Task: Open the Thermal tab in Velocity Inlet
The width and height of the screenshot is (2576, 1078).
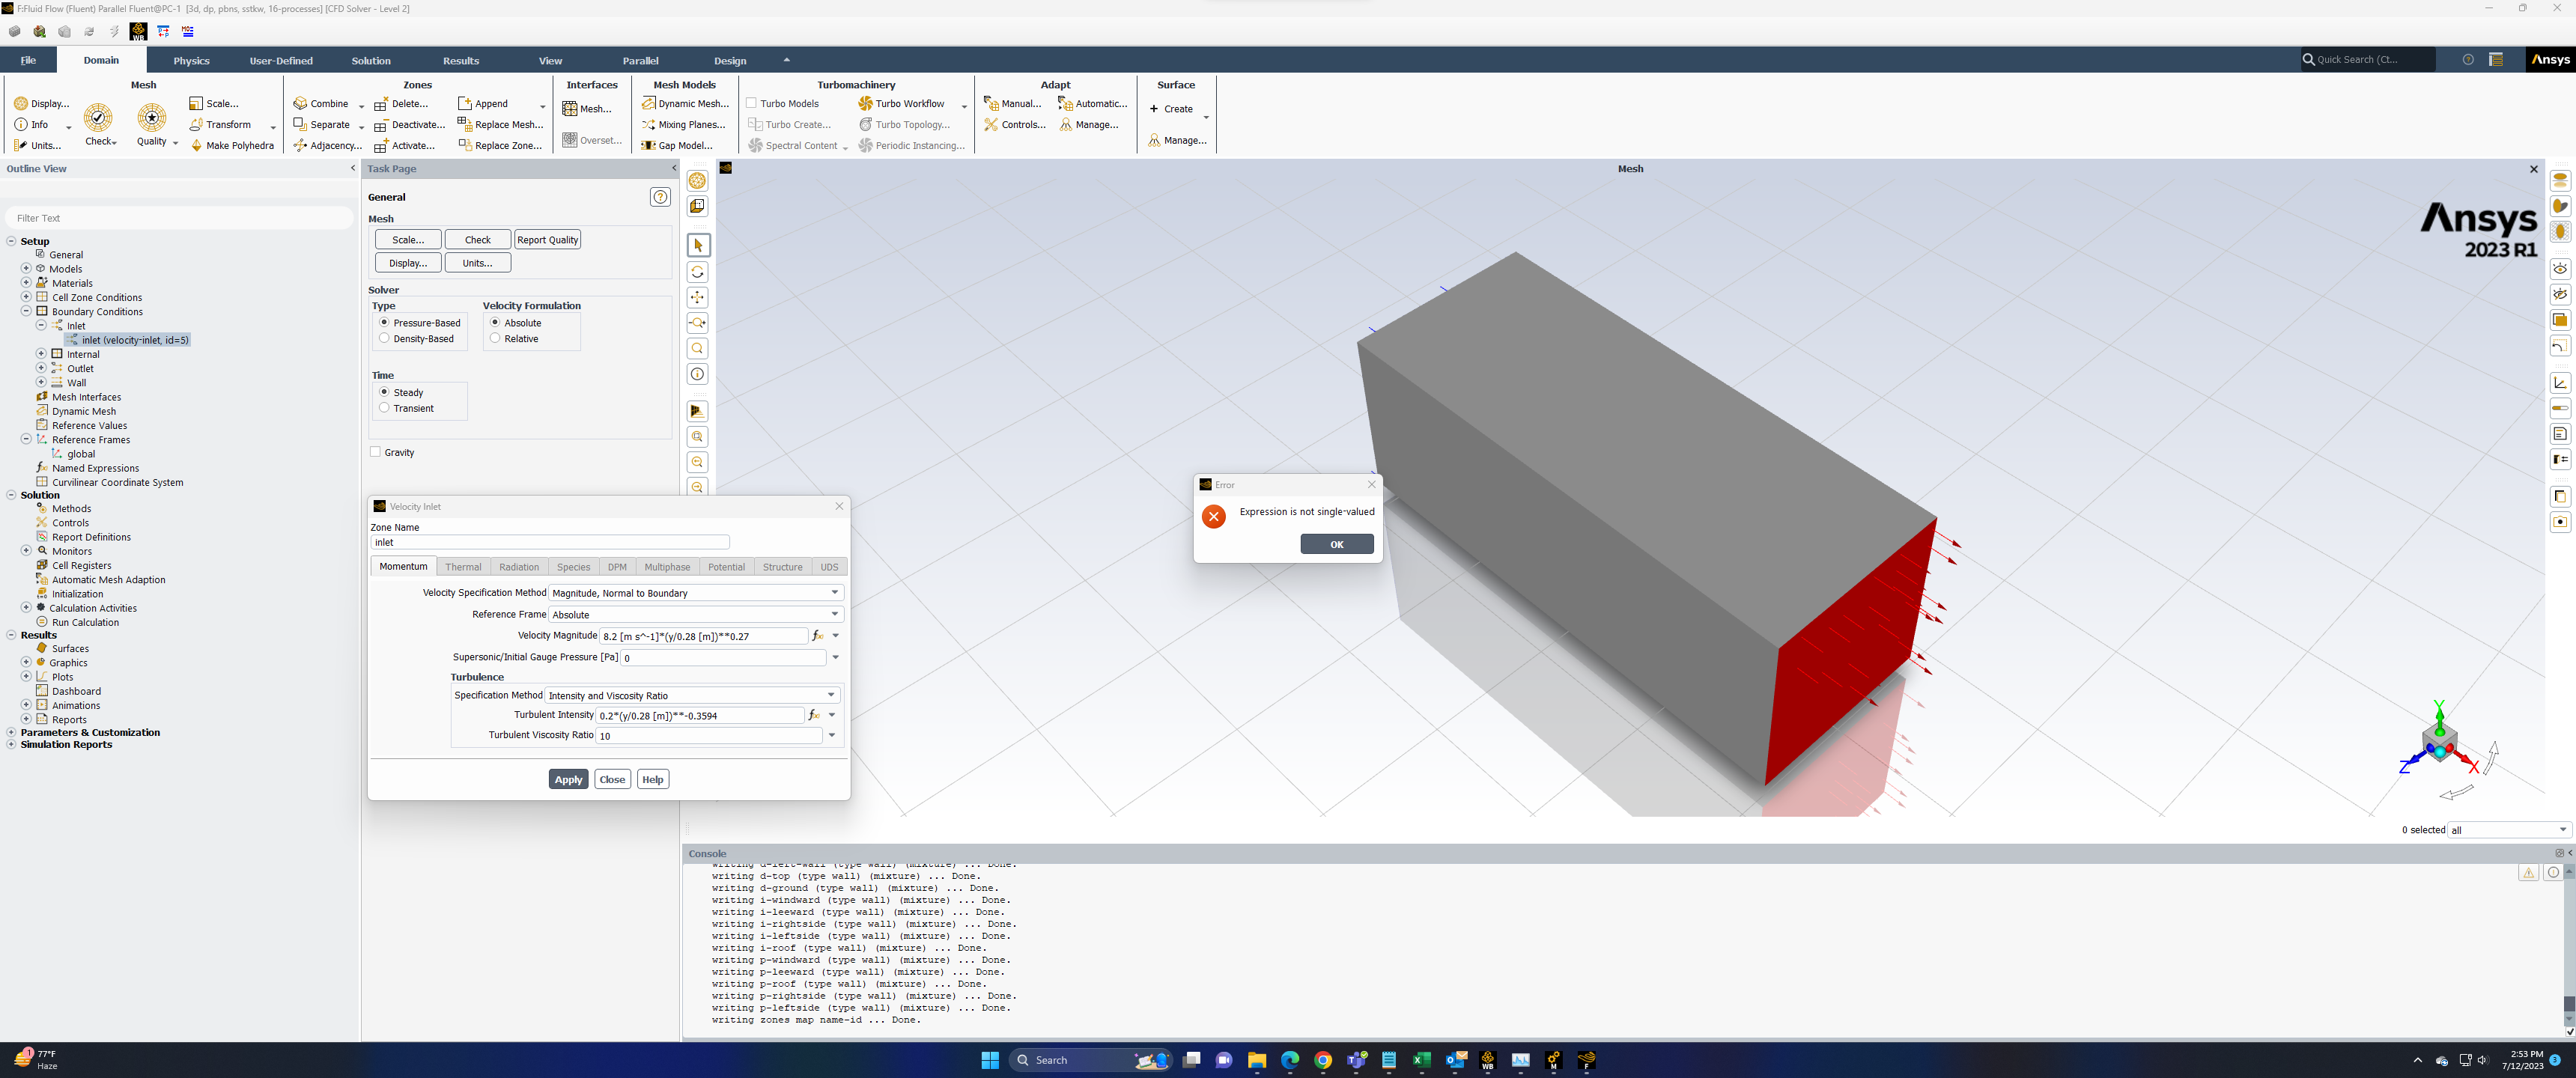Action: 463,567
